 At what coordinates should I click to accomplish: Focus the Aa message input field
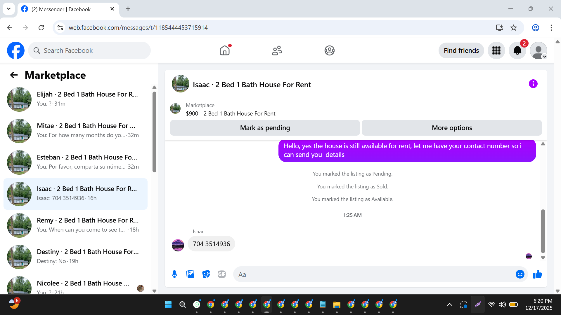click(374, 274)
